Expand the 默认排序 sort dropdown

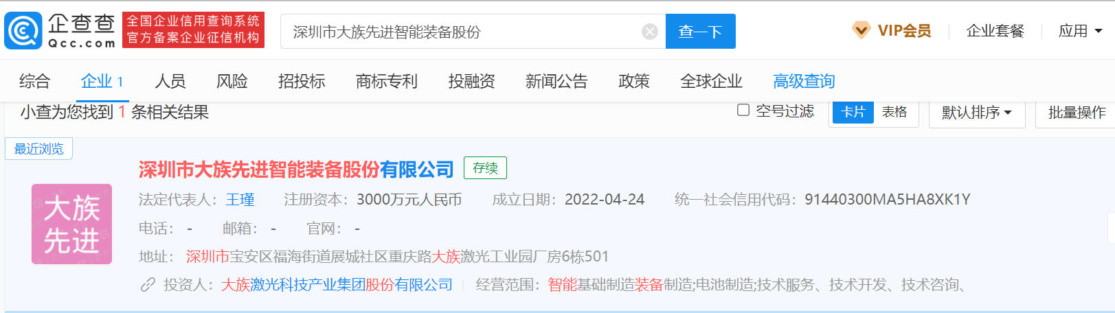pyautogui.click(x=976, y=113)
